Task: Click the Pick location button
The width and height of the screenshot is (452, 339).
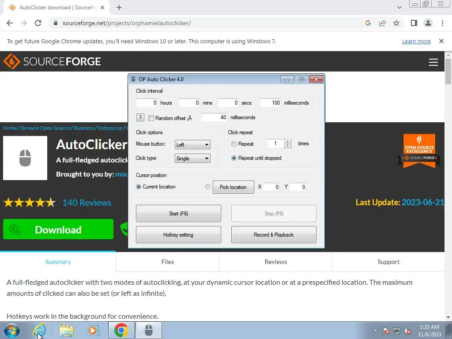Action: click(x=233, y=187)
